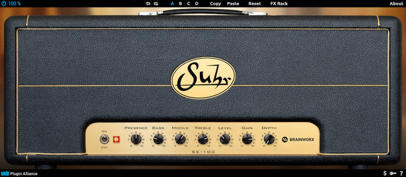This screenshot has height=177, width=406.
Task: Select settings slot D
Action: pos(197,4)
